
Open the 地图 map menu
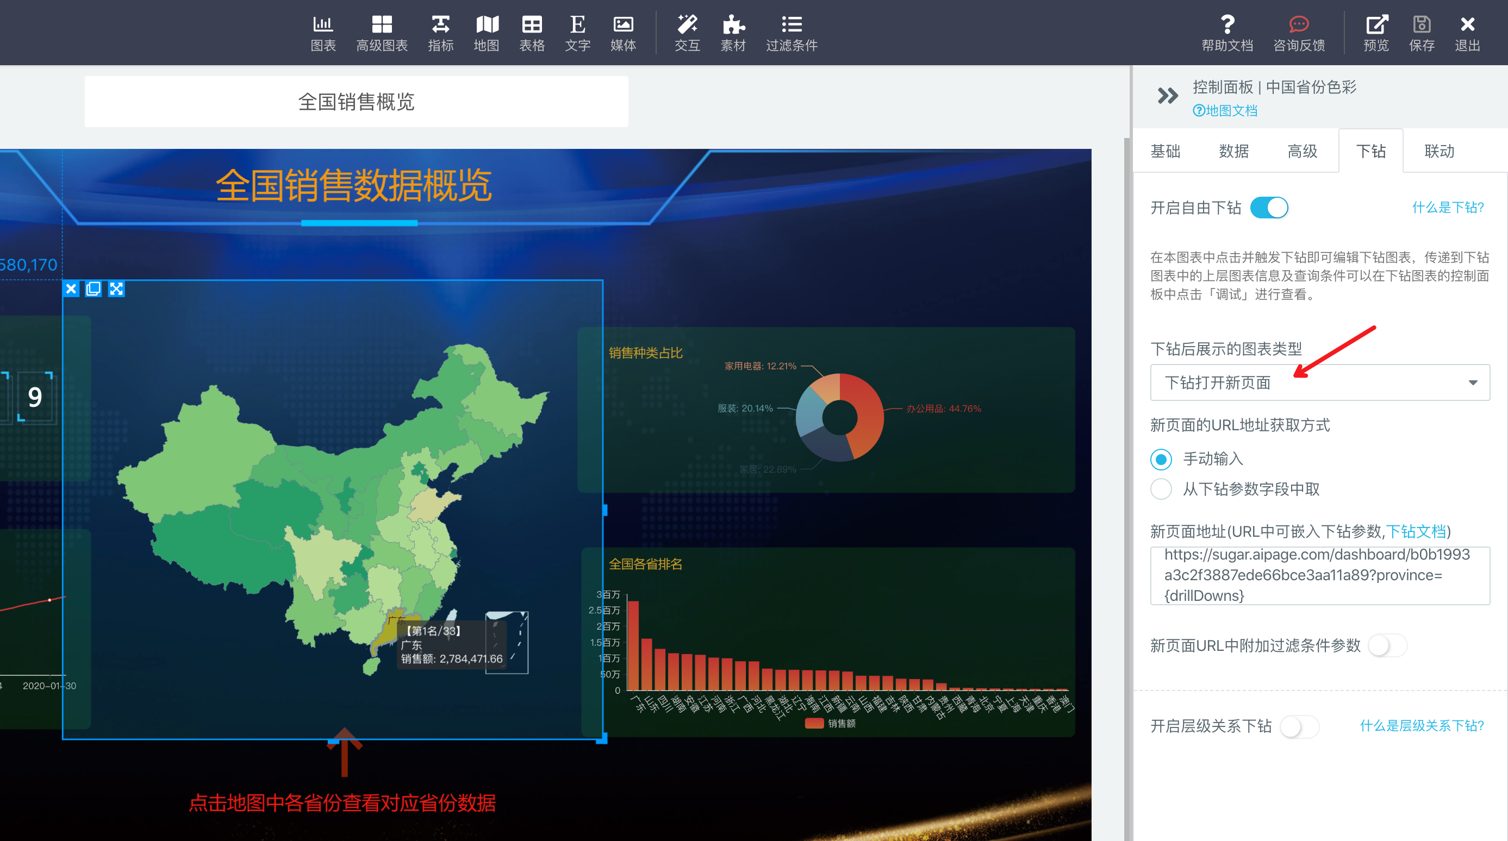[487, 33]
